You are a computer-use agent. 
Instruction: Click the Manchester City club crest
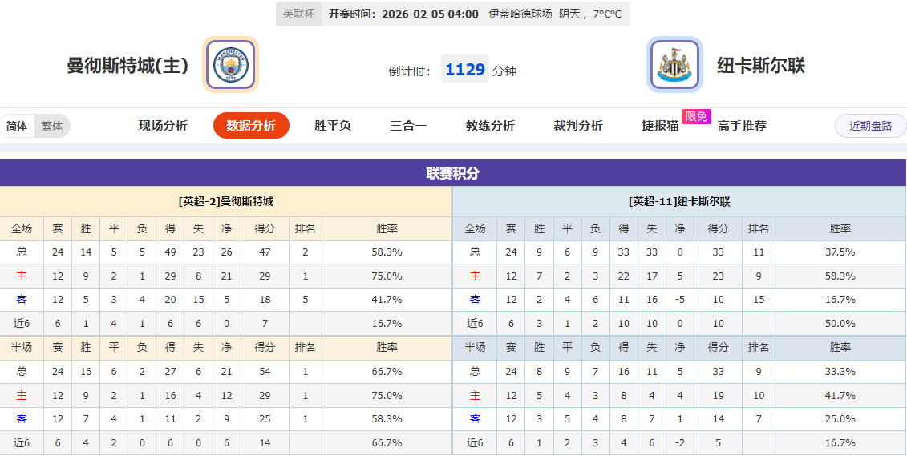click(230, 64)
